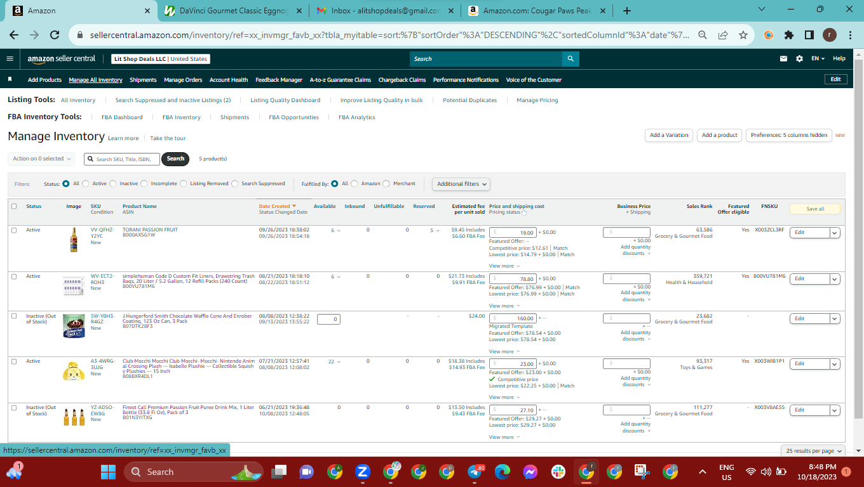Go back using the Chrome back arrow

coord(14,36)
